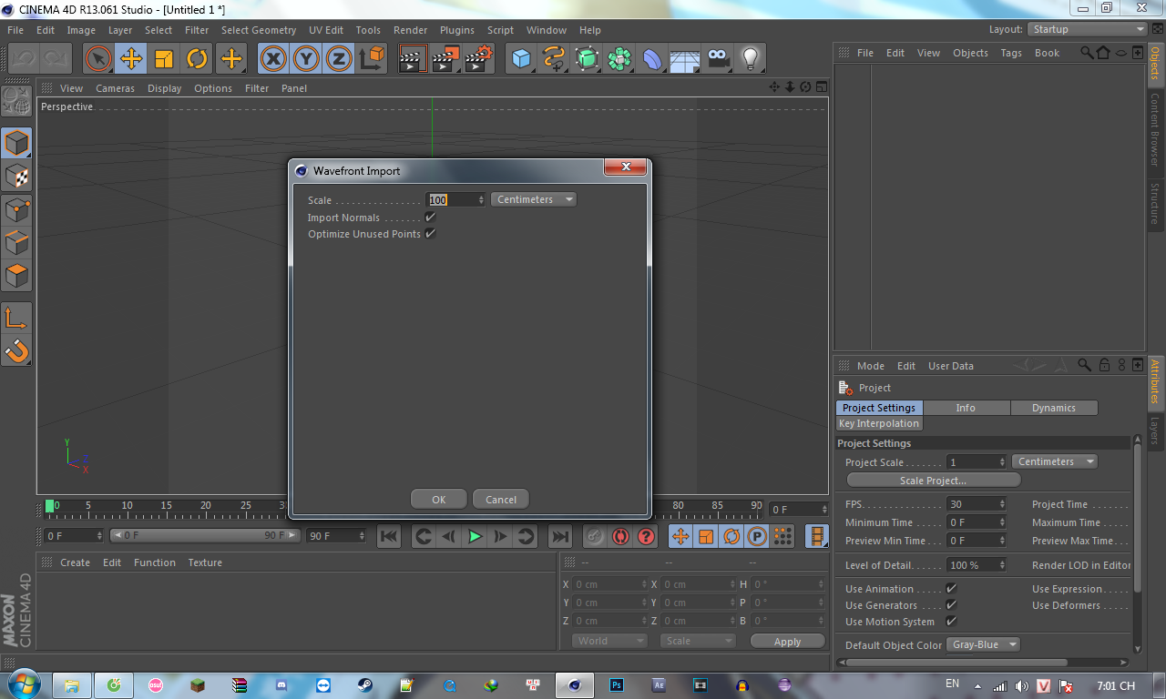Uncheck the Import Normals checkbox
The height and width of the screenshot is (699, 1166).
(430, 218)
